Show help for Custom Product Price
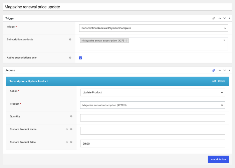Image resolution: width=235 pixels, height=168 pixels. pos(71,142)
